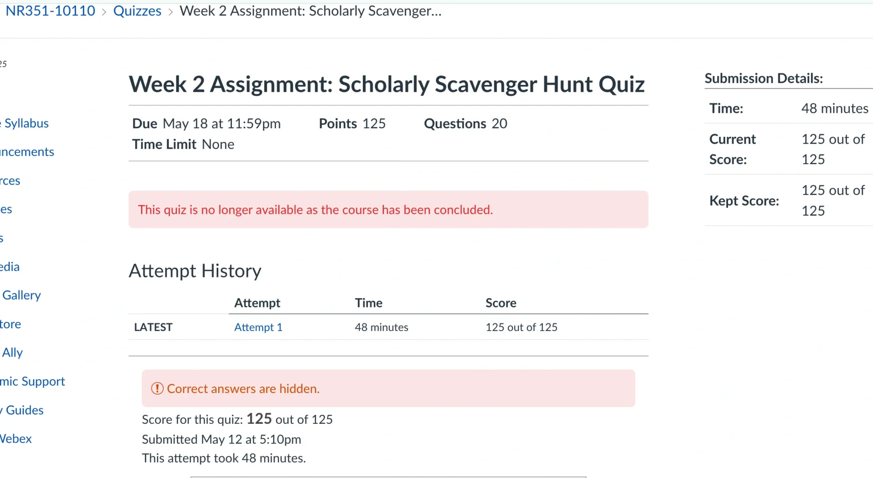Select Academic Support in the sidebar

coord(32,381)
